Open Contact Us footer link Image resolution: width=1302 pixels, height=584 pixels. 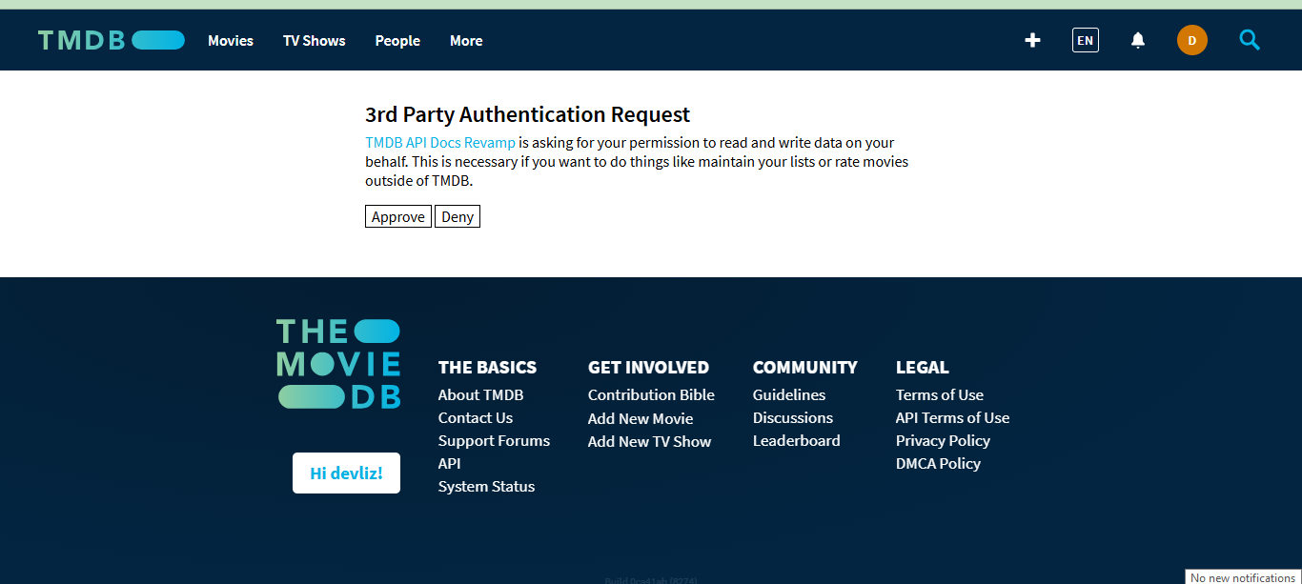click(x=476, y=417)
